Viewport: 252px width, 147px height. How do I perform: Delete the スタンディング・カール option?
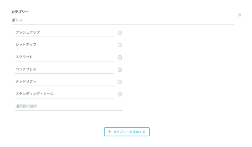(120, 94)
